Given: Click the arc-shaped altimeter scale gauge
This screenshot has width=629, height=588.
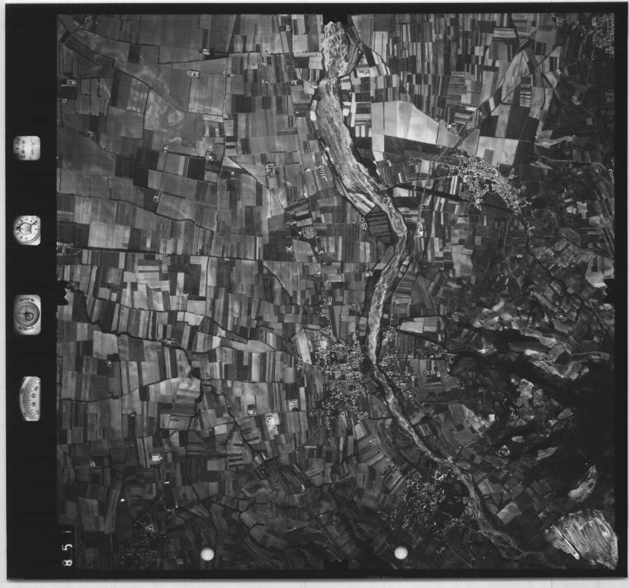Looking at the screenshot, I should (x=30, y=398).
